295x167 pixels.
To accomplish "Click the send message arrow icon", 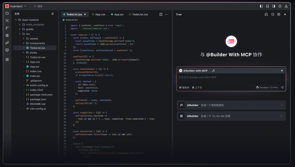I will pos(282,87).
